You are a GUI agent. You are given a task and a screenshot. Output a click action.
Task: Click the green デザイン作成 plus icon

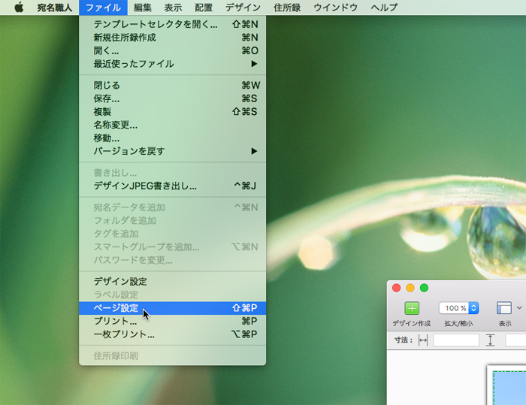pos(412,308)
